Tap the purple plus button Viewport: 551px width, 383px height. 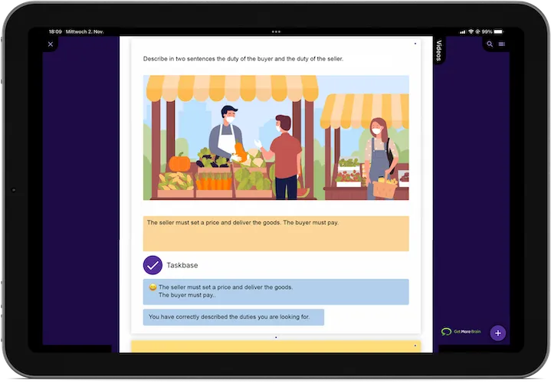[x=498, y=333]
